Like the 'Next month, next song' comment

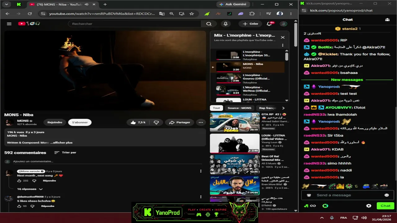19,181
